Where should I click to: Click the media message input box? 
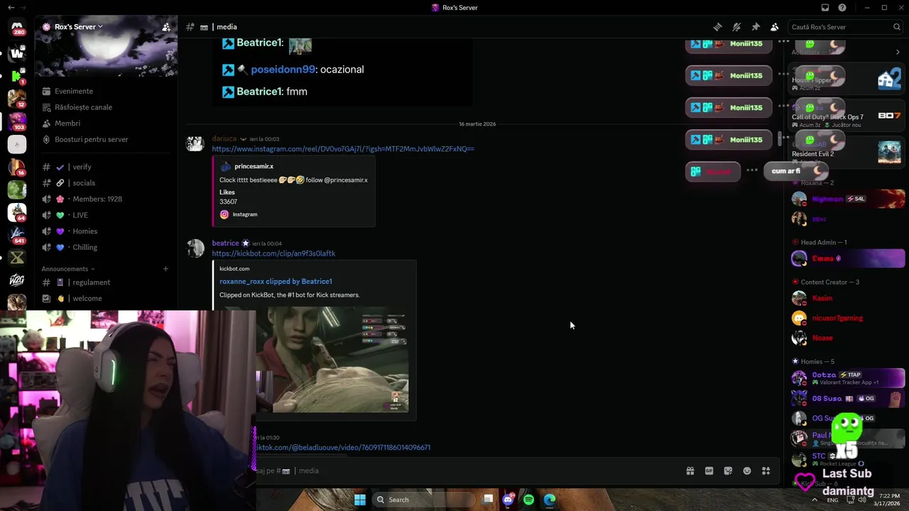click(x=469, y=471)
